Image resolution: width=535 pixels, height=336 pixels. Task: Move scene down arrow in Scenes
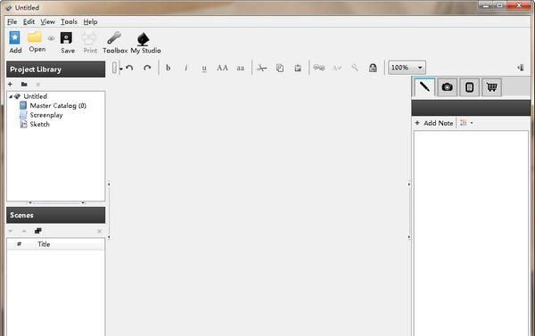click(x=11, y=231)
